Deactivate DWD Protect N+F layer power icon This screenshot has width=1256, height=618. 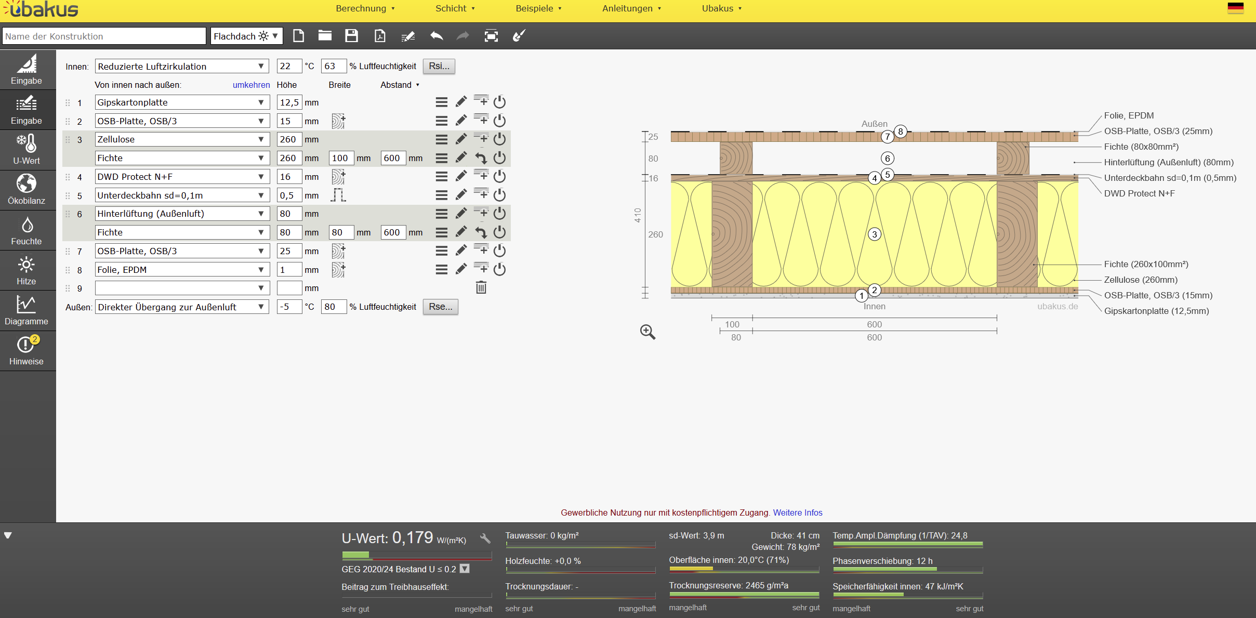pyautogui.click(x=499, y=177)
